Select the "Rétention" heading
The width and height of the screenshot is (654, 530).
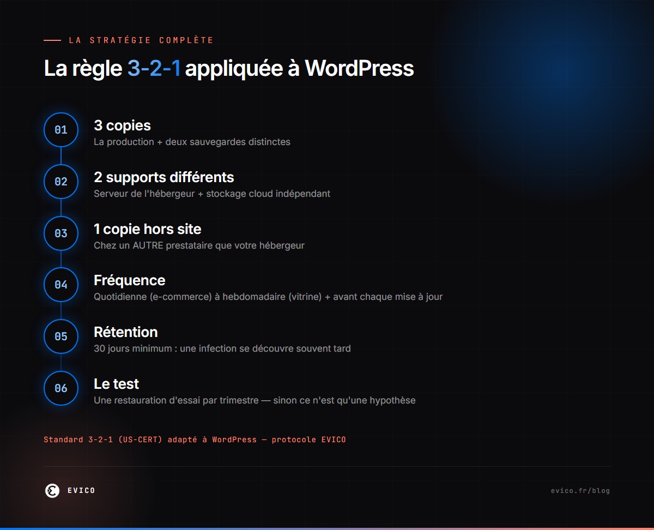(x=125, y=332)
